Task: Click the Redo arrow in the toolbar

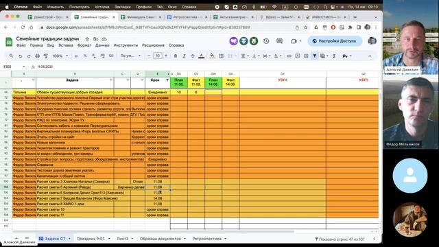Action: [x=29, y=56]
